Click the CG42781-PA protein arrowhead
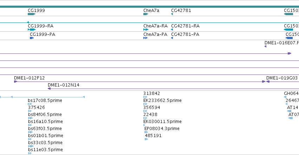Image resolution: width=299 pixels, height=155 pixels. coord(172,38)
